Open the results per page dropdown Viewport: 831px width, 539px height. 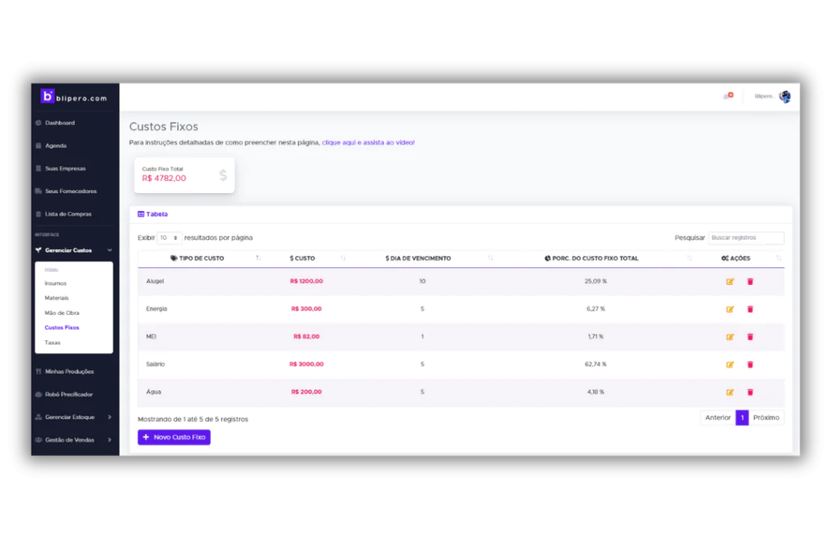click(x=169, y=238)
